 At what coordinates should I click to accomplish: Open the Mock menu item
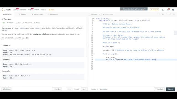coord(30,10)
